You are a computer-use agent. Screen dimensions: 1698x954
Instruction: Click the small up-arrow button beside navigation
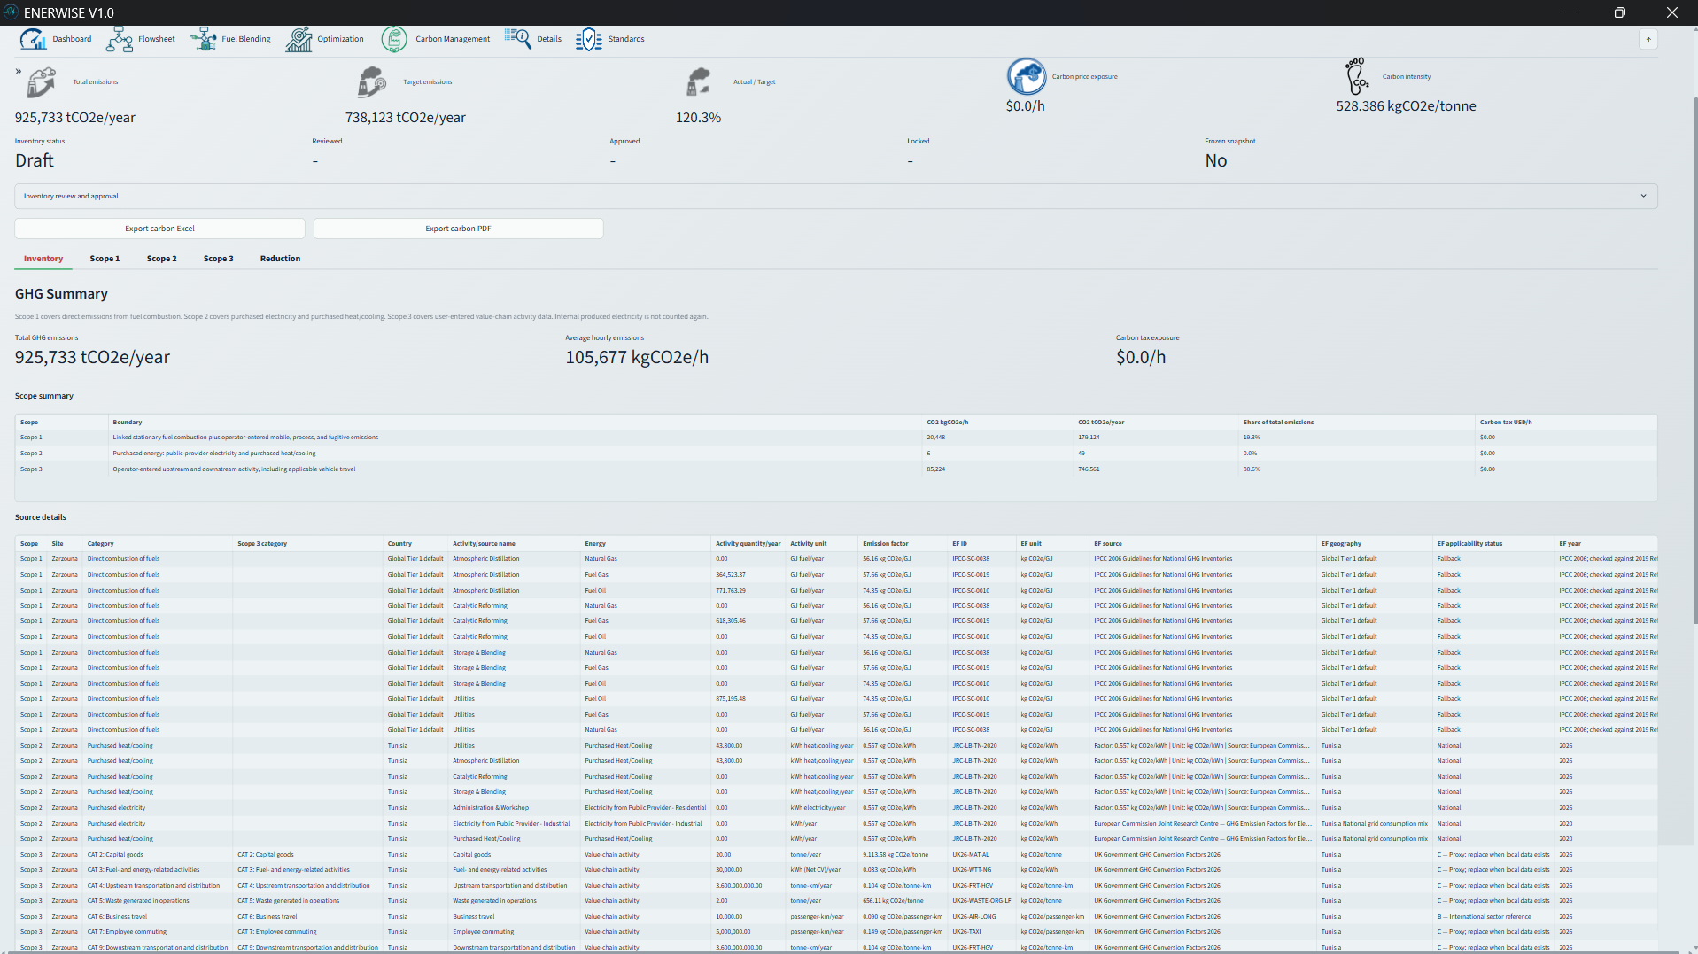pyautogui.click(x=1648, y=39)
